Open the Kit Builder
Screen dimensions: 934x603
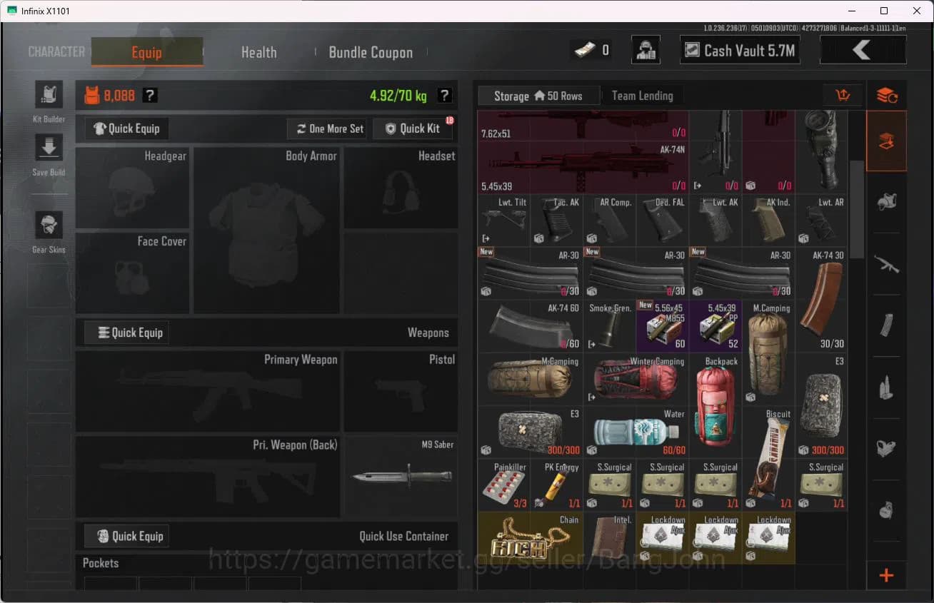point(49,95)
